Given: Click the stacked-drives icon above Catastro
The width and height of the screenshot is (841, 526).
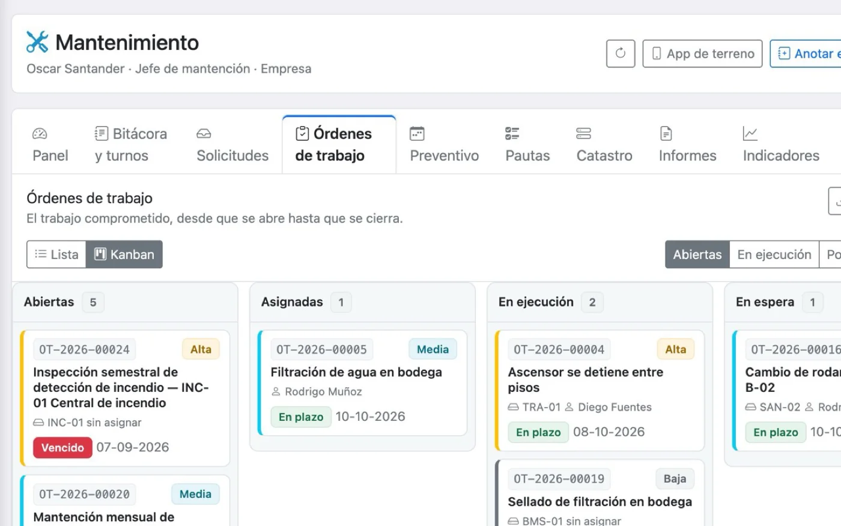Looking at the screenshot, I should (x=583, y=133).
